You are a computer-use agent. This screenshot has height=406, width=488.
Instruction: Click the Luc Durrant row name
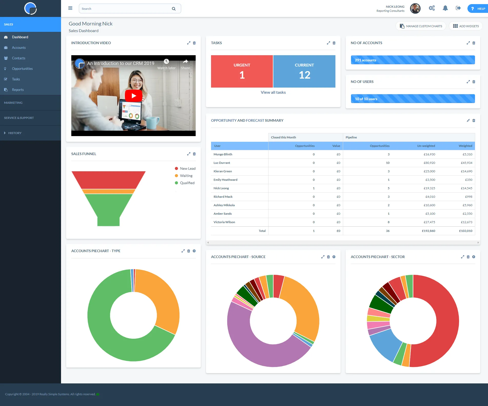coord(222,163)
